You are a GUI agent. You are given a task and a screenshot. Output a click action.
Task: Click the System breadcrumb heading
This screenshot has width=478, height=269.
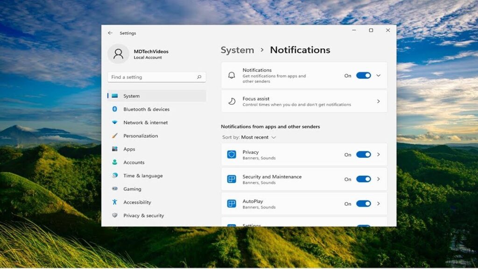click(237, 50)
